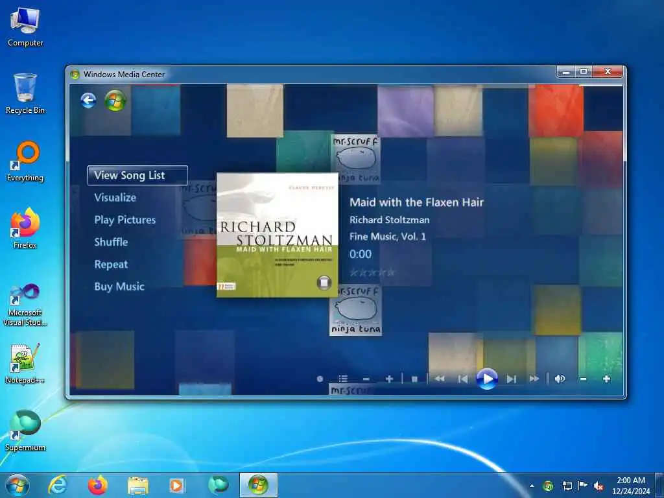Click the mr. scruff ninja tuna cover below album art

pos(356,311)
